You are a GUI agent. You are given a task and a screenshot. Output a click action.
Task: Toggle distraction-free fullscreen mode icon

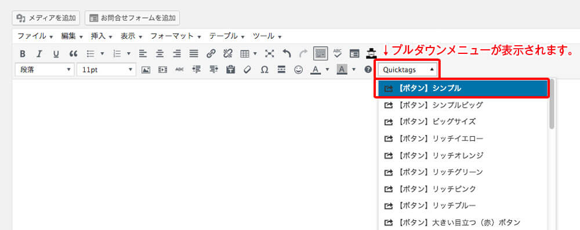[270, 54]
